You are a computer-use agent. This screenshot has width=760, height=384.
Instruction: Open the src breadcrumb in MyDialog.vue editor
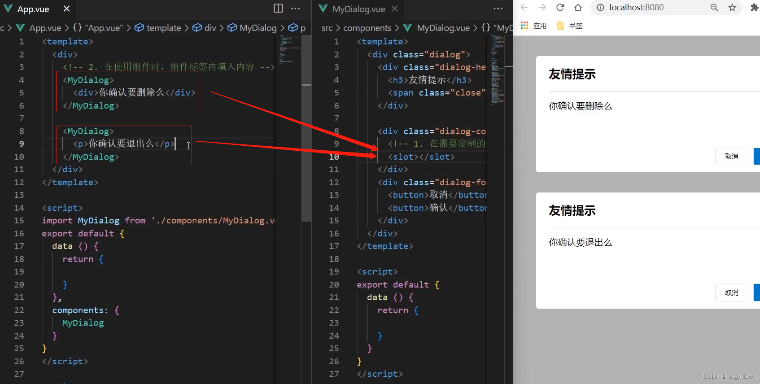327,28
